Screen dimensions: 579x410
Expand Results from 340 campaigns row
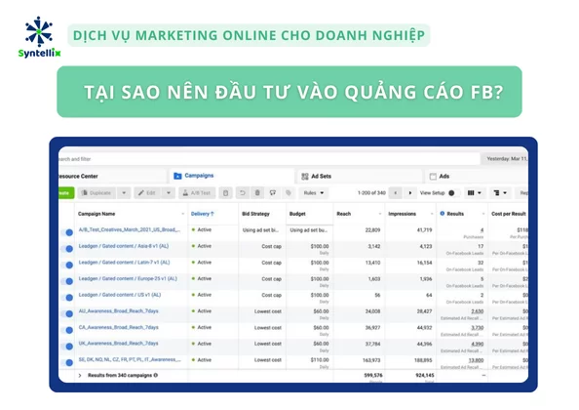pos(80,375)
